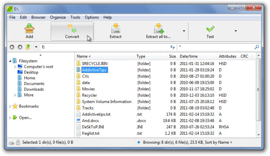Expand the More tree node
This screenshot has height=156, width=270.
(x=15, y=95)
